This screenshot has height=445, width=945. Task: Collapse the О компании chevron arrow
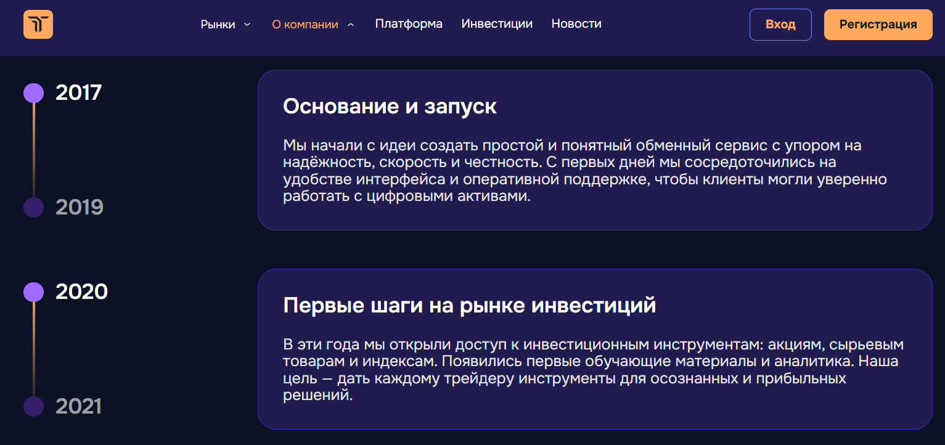click(351, 25)
